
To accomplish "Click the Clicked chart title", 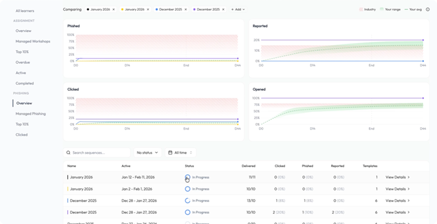I will [x=73, y=90].
